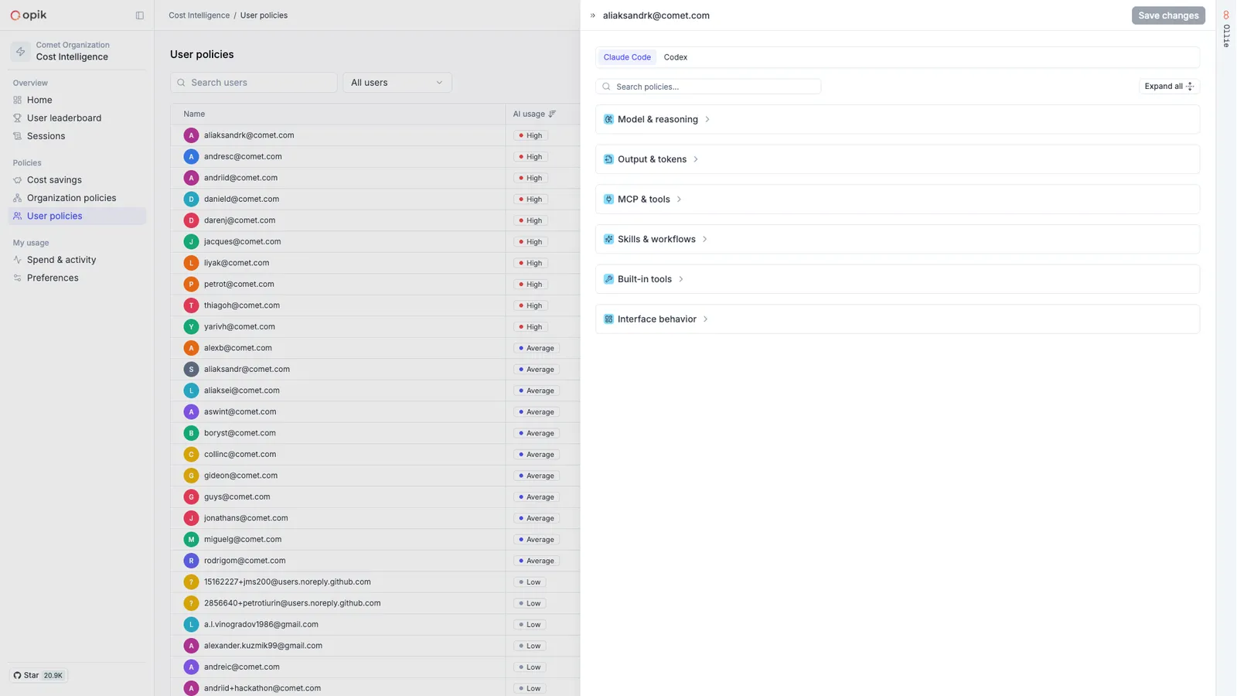
Task: Select the jacques@comet.com user row
Action: coord(376,242)
